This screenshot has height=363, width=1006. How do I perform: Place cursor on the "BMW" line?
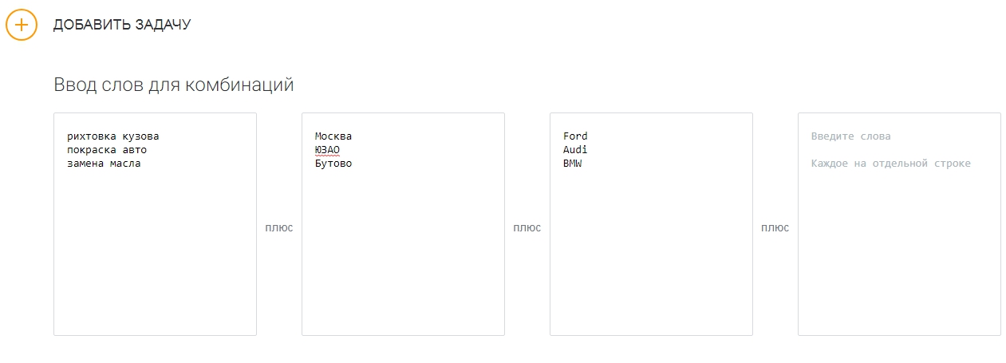click(x=572, y=164)
